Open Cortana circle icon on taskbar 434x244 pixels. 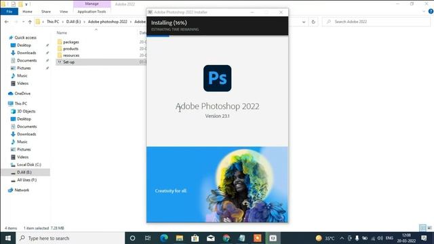point(133,238)
